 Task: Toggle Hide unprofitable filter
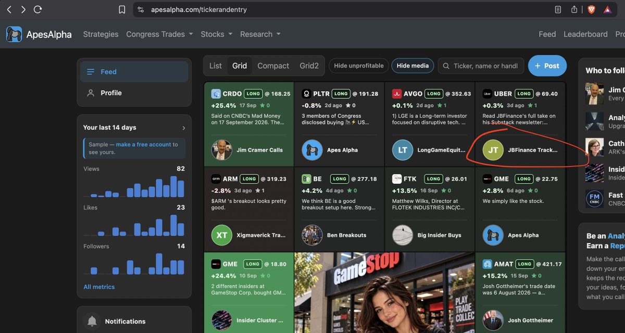point(359,66)
